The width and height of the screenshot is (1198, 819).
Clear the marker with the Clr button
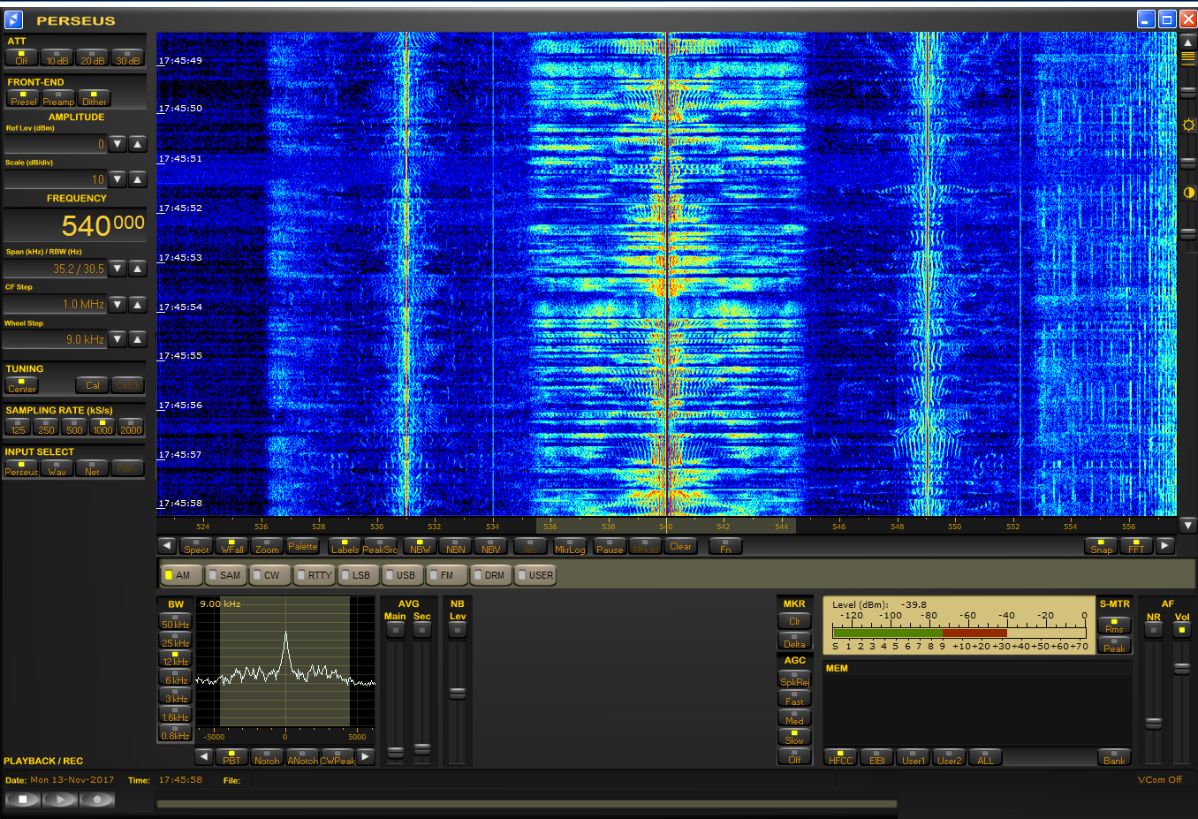pyautogui.click(x=794, y=621)
